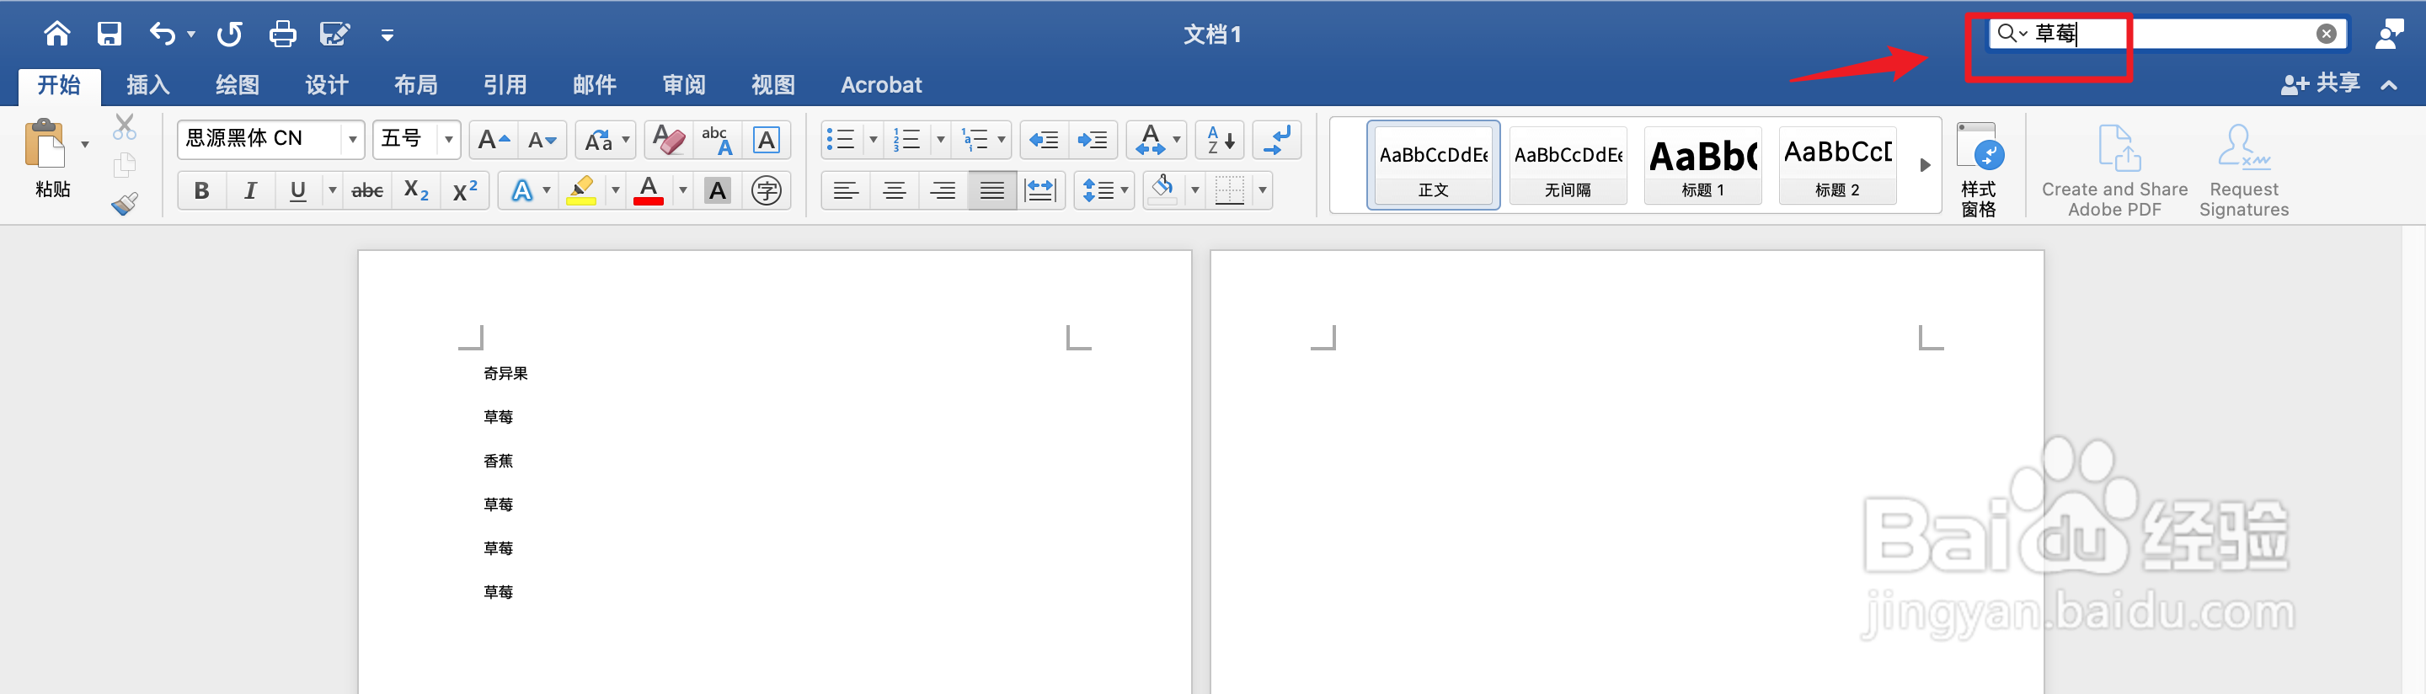2426x694 pixels.
Task: Click Create and Share Adobe PDF
Action: pos(2114,169)
